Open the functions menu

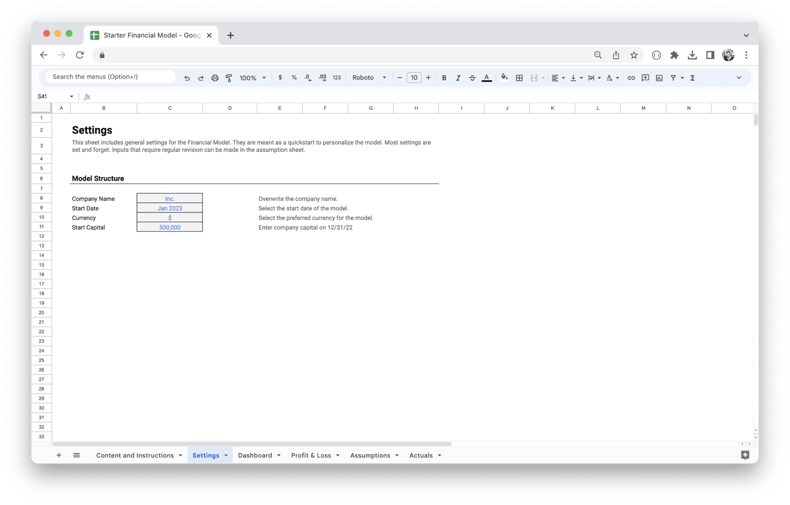click(692, 78)
